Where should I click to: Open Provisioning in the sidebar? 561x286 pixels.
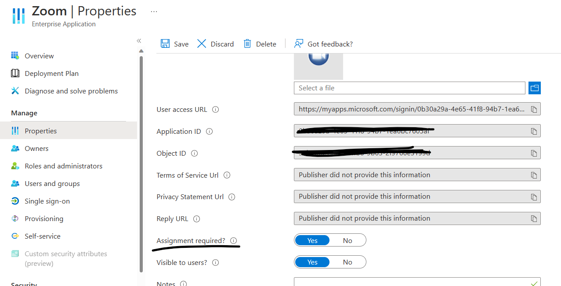pos(44,218)
